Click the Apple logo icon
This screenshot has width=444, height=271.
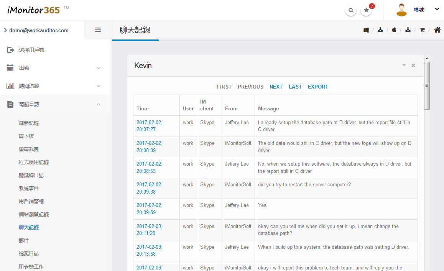[x=394, y=30]
